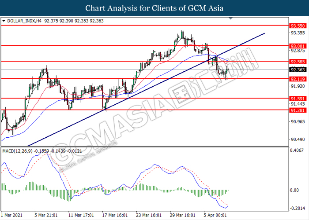The height and width of the screenshot is (220, 309).
Task: Open the dropdown arrow beside DOLLAR_INDX,H4
Action: [x=4, y=21]
